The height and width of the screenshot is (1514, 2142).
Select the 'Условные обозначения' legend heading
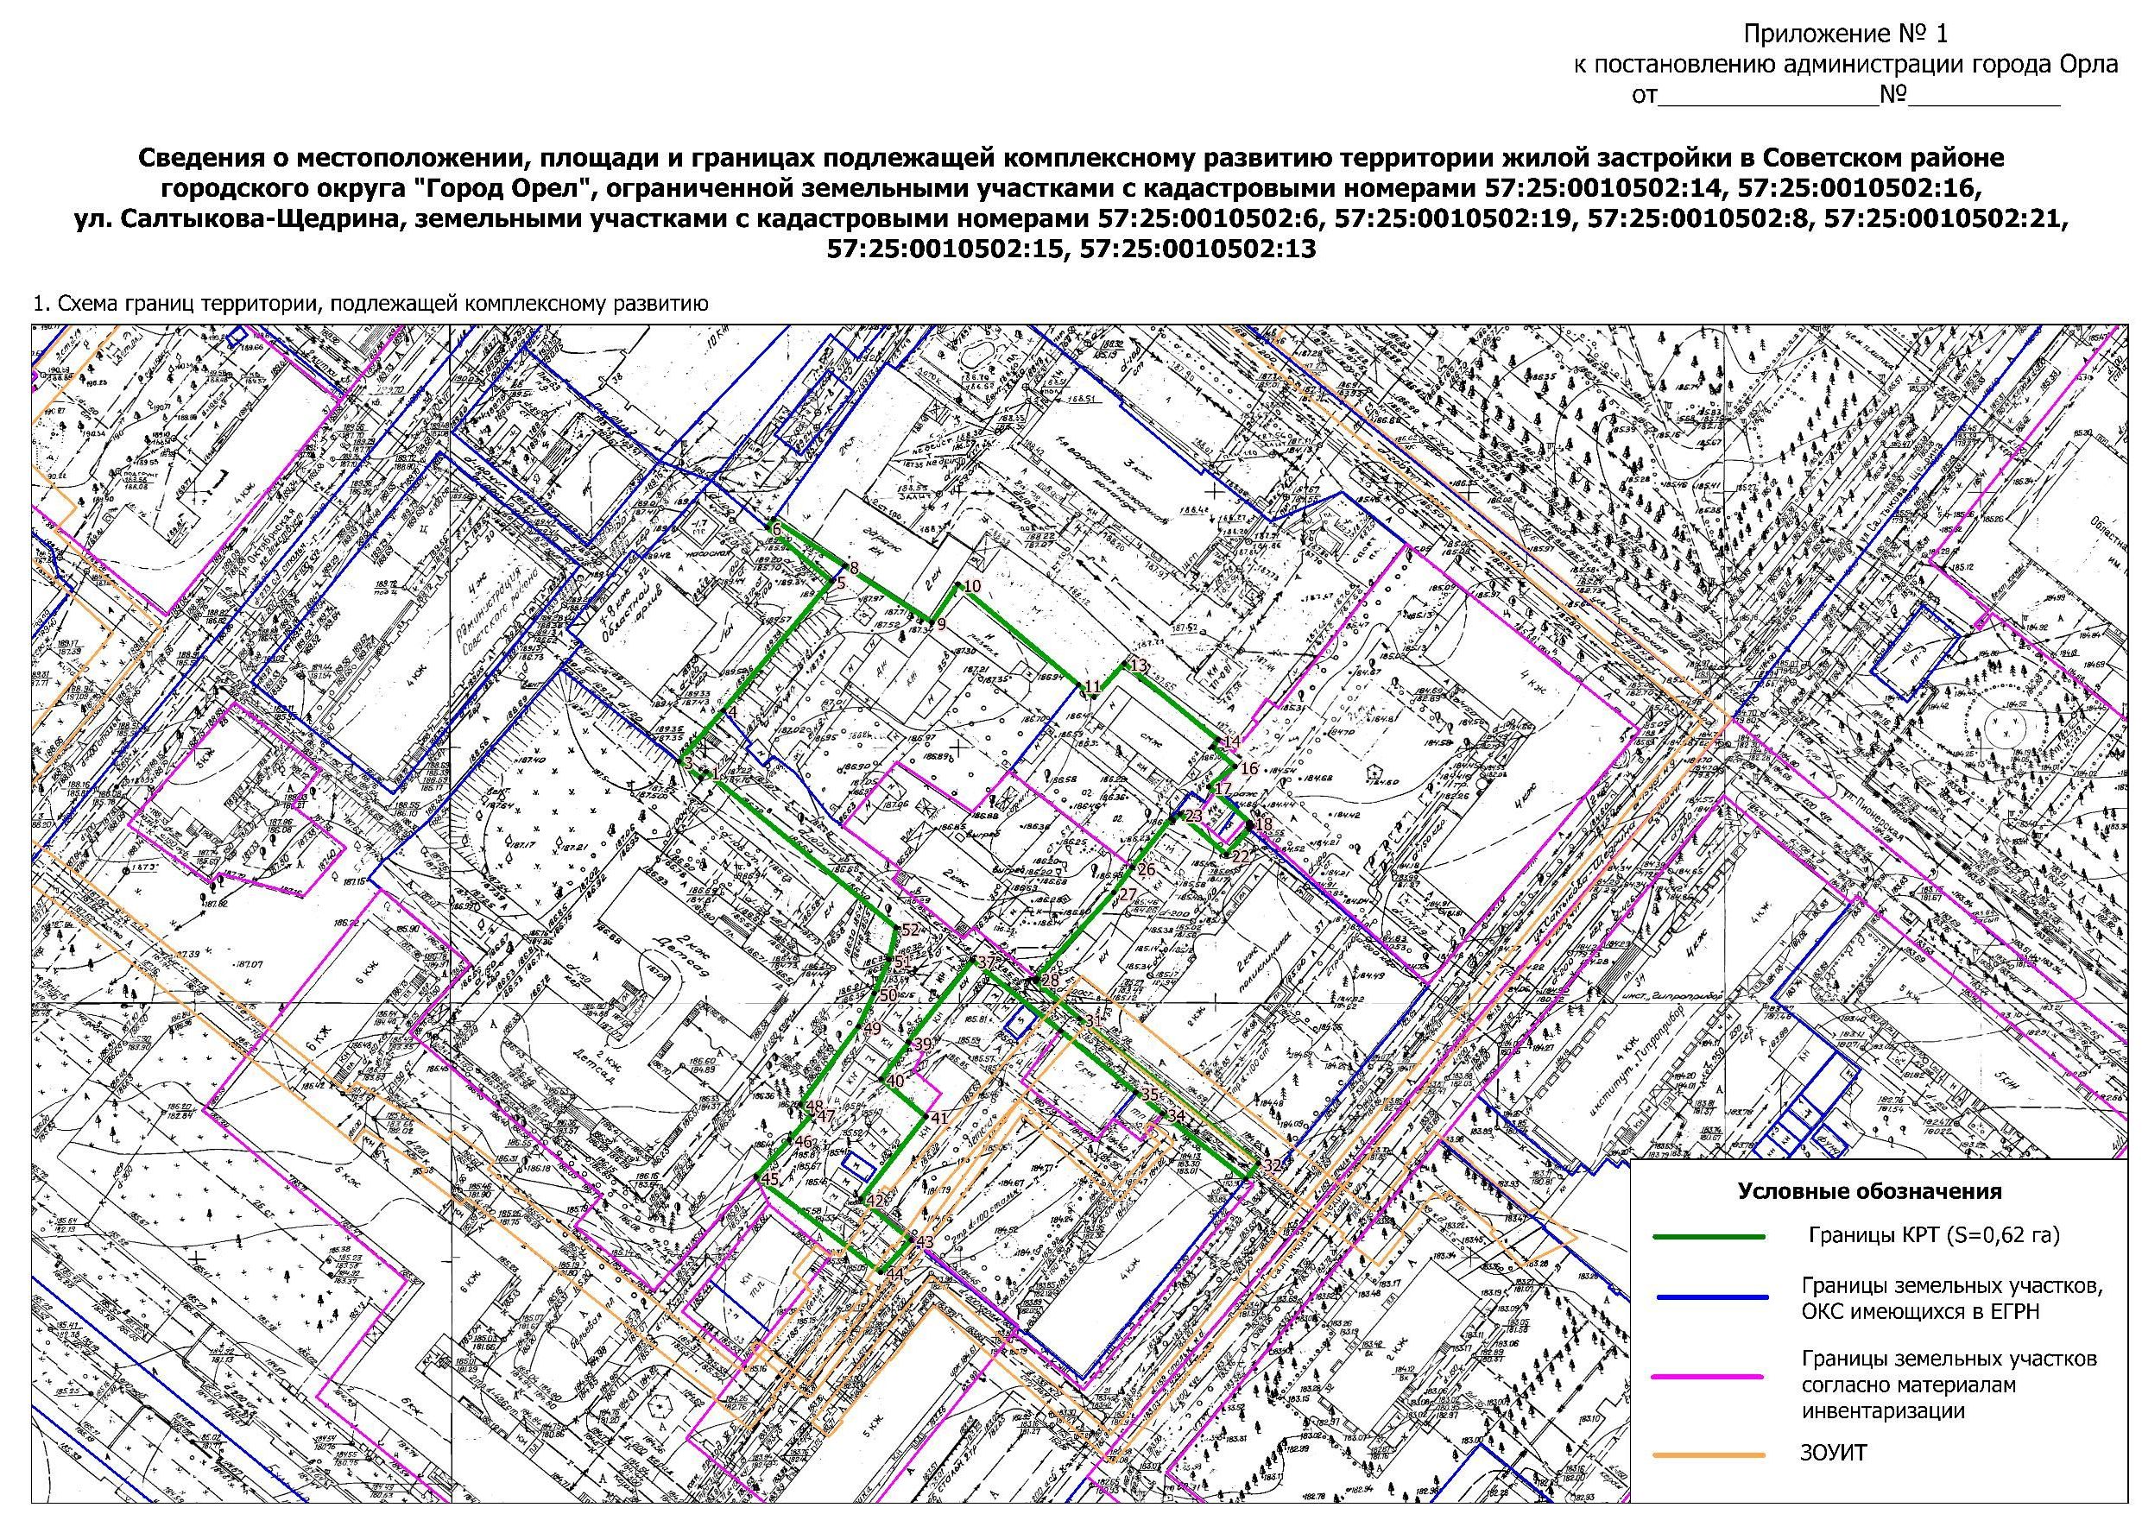click(x=1869, y=1191)
